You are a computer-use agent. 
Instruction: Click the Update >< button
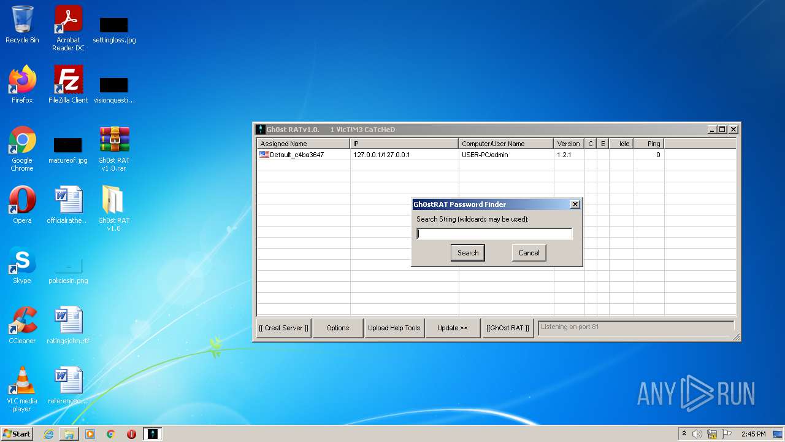pos(453,328)
